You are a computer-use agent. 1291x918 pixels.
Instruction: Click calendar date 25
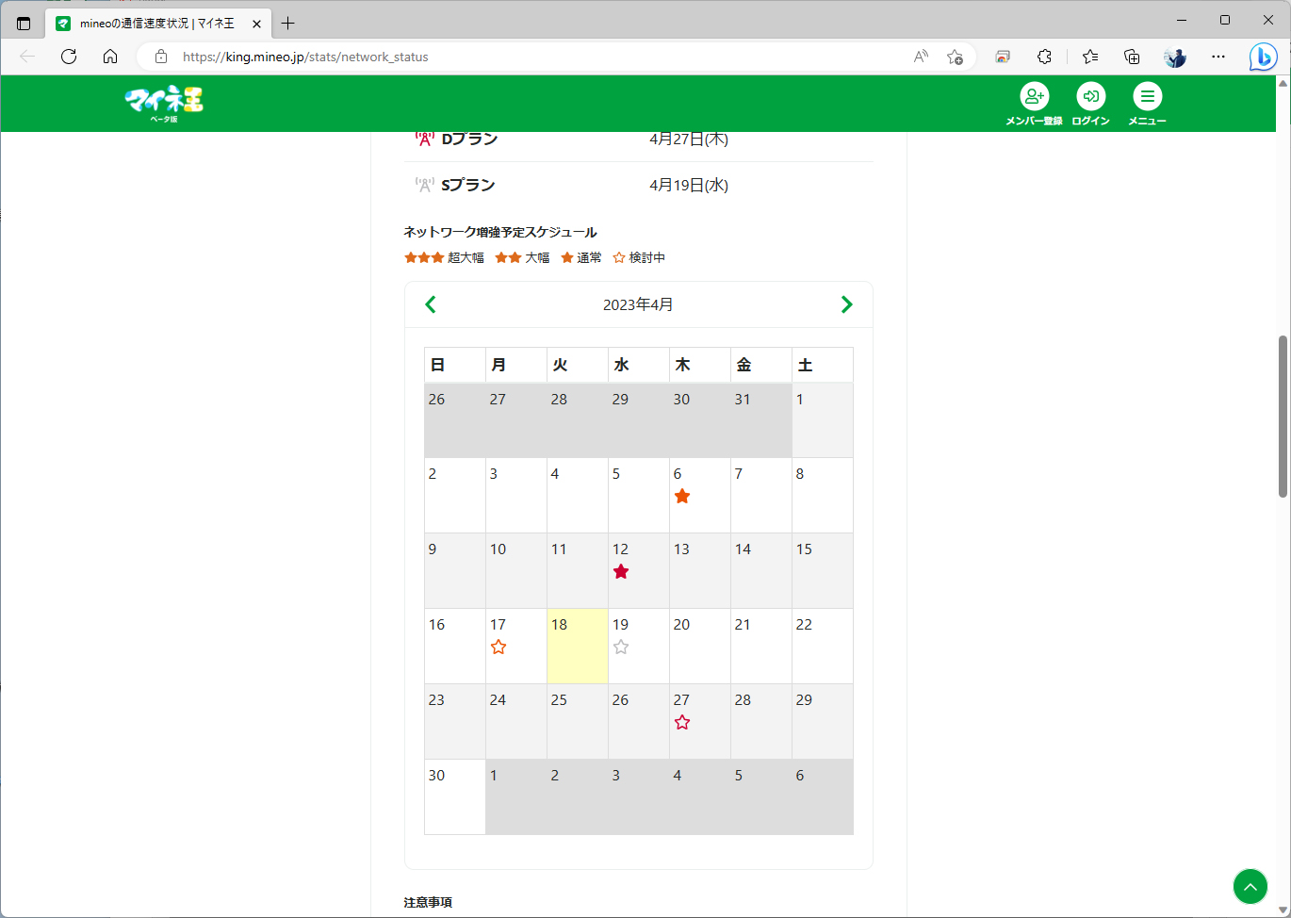[x=559, y=699]
